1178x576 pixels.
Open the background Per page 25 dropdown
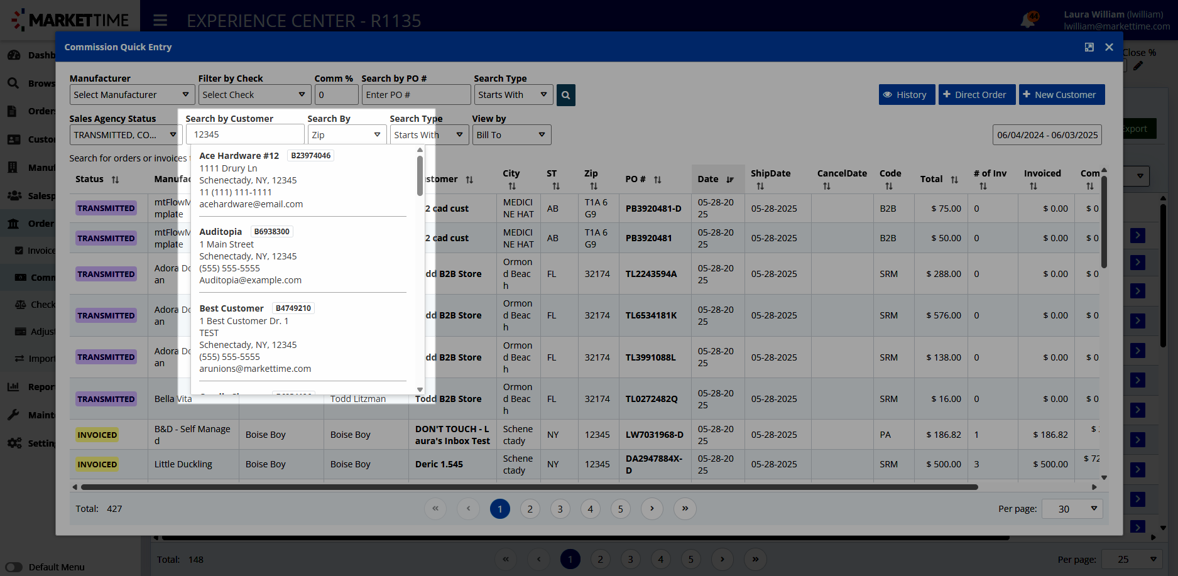click(x=1132, y=559)
